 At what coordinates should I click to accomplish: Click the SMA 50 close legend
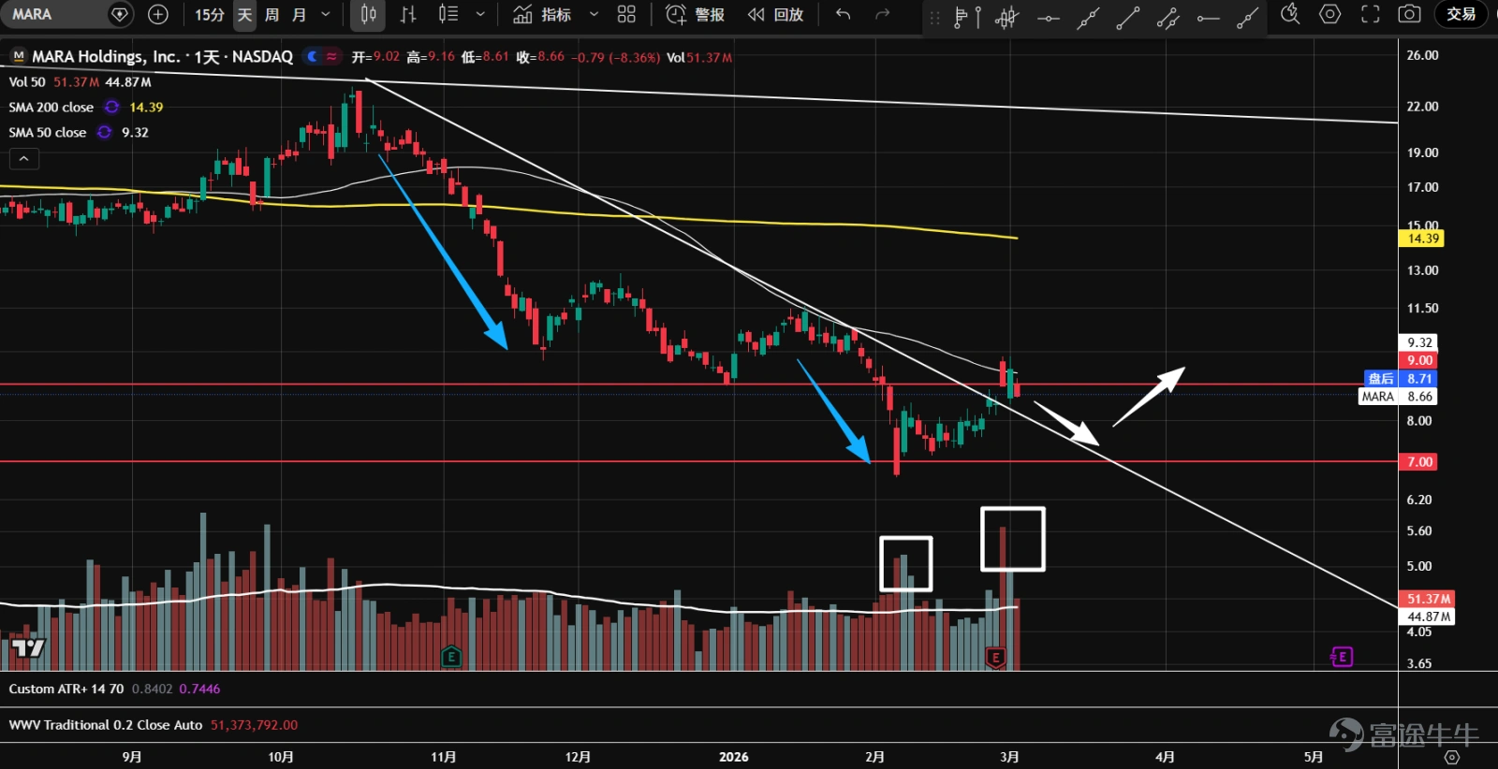point(48,133)
